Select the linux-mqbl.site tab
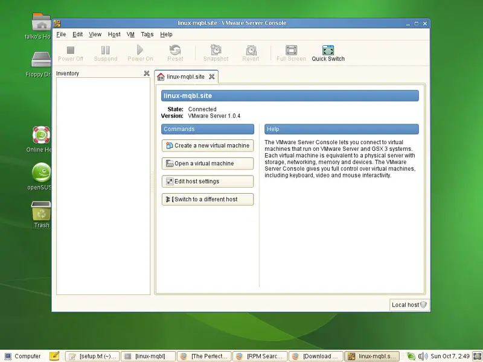 [x=185, y=77]
